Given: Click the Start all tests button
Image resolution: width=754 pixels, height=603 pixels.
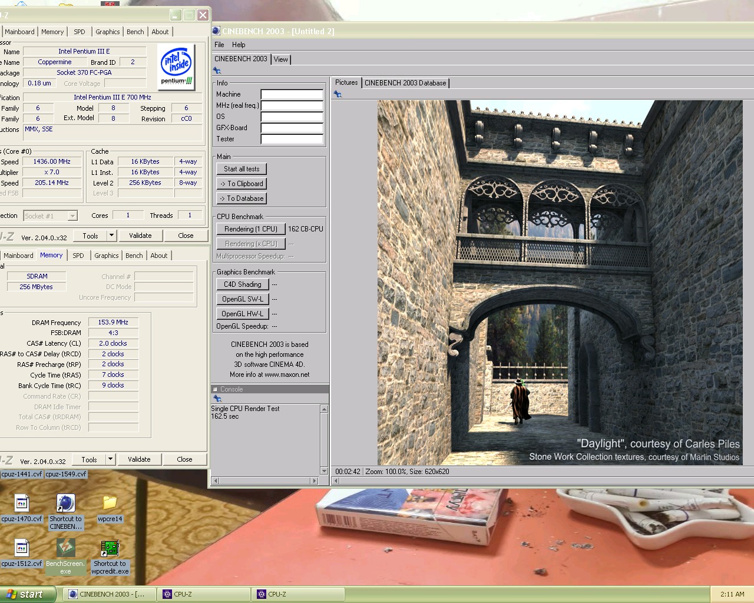Looking at the screenshot, I should pos(242,169).
